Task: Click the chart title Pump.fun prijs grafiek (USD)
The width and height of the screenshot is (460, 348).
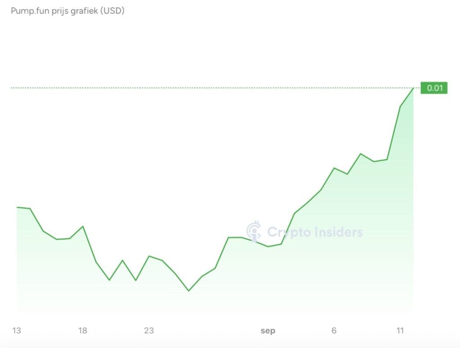Action: coord(67,11)
